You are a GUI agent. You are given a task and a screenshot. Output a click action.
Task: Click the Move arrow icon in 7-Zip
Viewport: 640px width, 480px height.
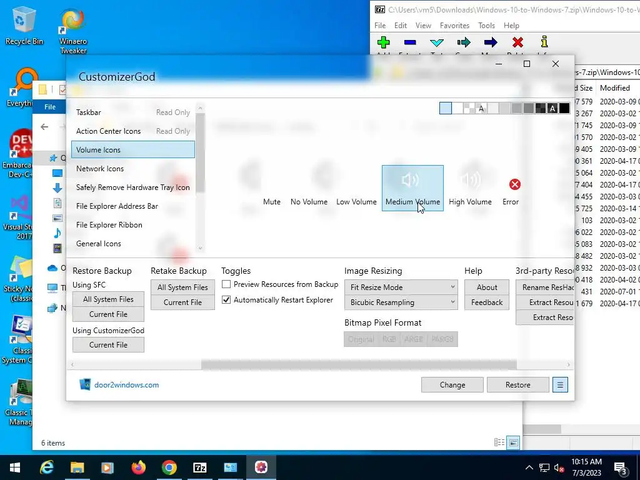[491, 42]
